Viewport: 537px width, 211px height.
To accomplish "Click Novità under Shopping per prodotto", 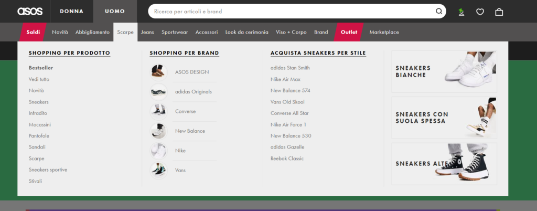I will click(36, 90).
